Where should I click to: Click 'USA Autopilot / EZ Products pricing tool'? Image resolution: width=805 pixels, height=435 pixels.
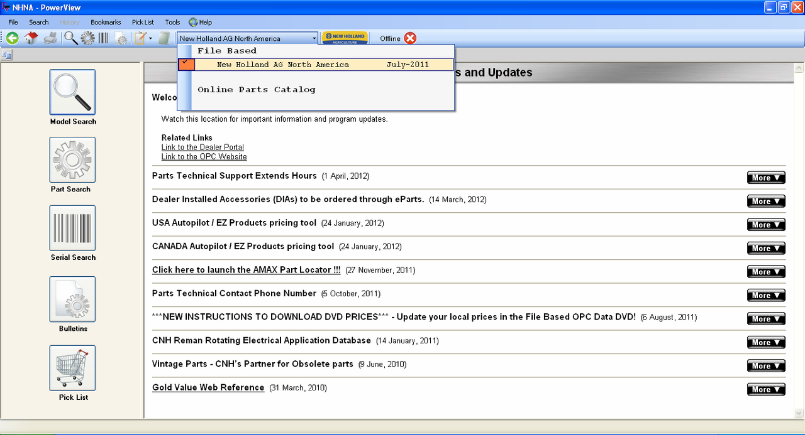[x=234, y=223]
